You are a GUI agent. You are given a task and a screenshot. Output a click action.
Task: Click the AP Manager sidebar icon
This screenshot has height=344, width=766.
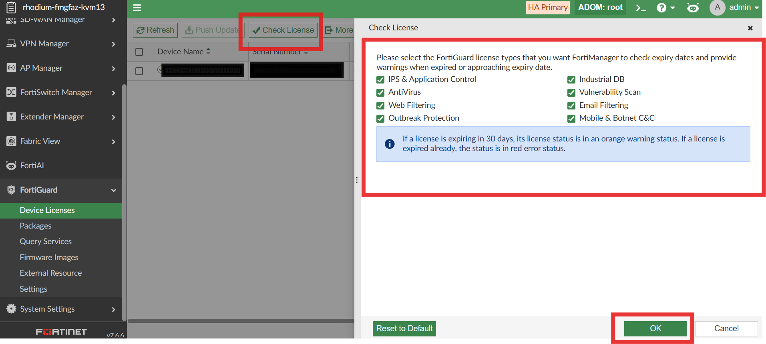click(11, 68)
